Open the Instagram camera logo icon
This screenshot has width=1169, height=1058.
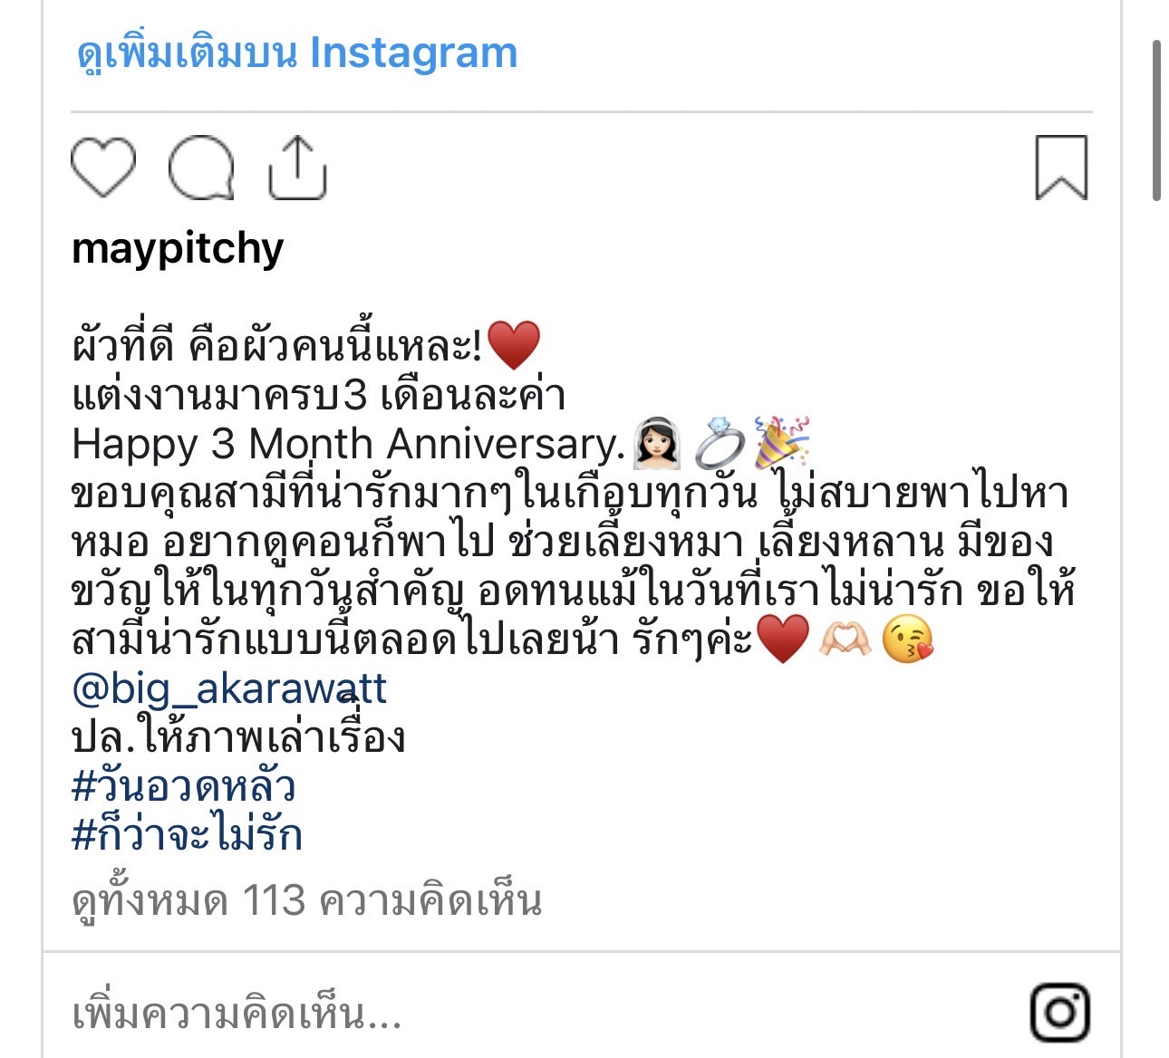[1060, 1013]
